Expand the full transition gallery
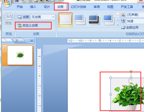This screenshot has width=144, height=112. pos(118,25)
